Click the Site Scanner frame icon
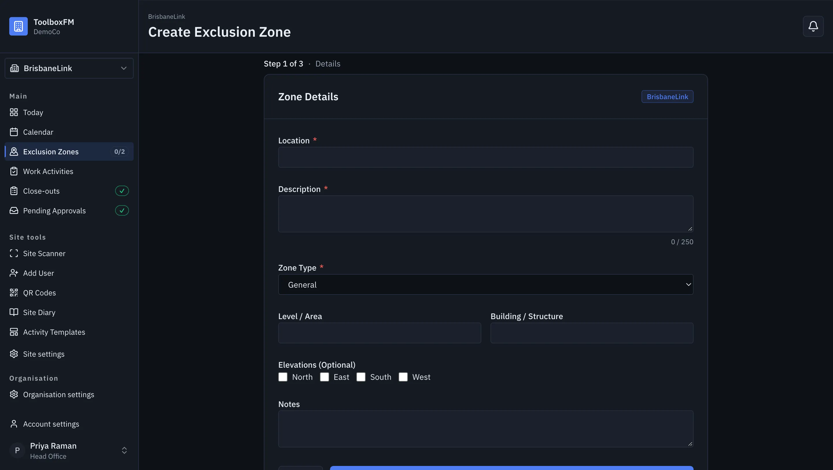This screenshot has width=833, height=470. click(x=14, y=253)
